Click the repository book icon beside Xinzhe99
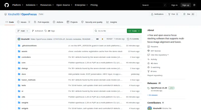The height and width of the screenshot is (110, 201). 6,14
